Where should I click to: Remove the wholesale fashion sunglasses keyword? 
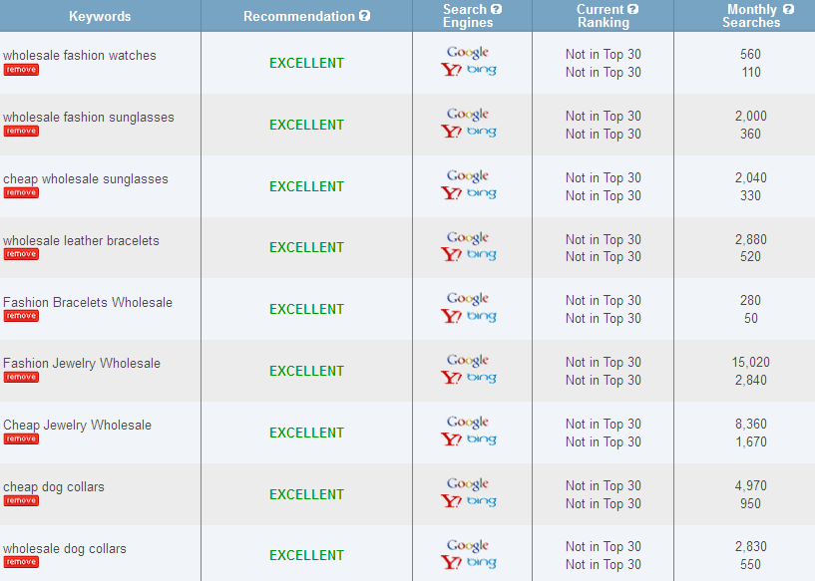(x=21, y=131)
